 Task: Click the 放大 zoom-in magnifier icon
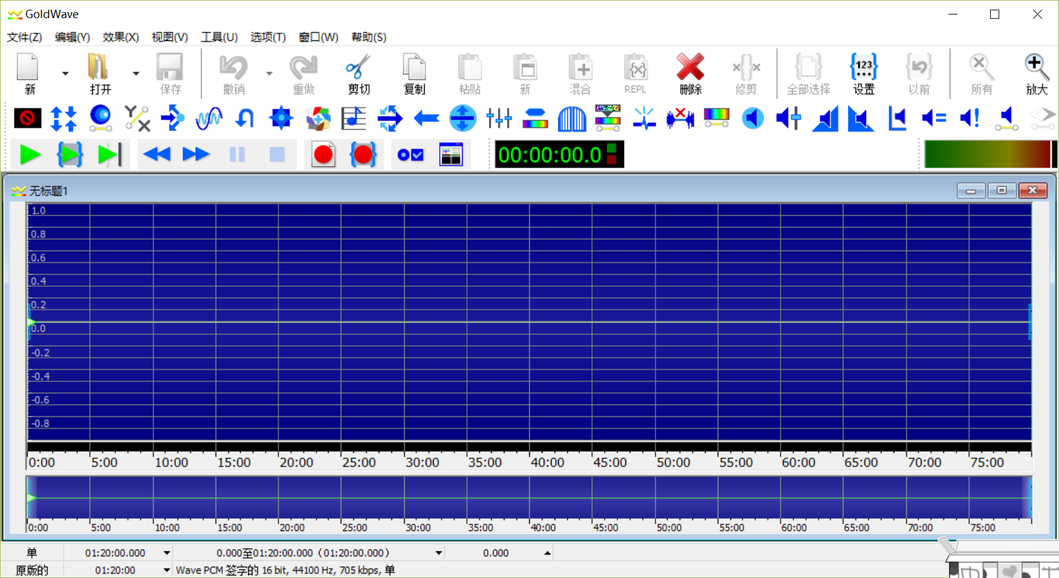pyautogui.click(x=1036, y=74)
